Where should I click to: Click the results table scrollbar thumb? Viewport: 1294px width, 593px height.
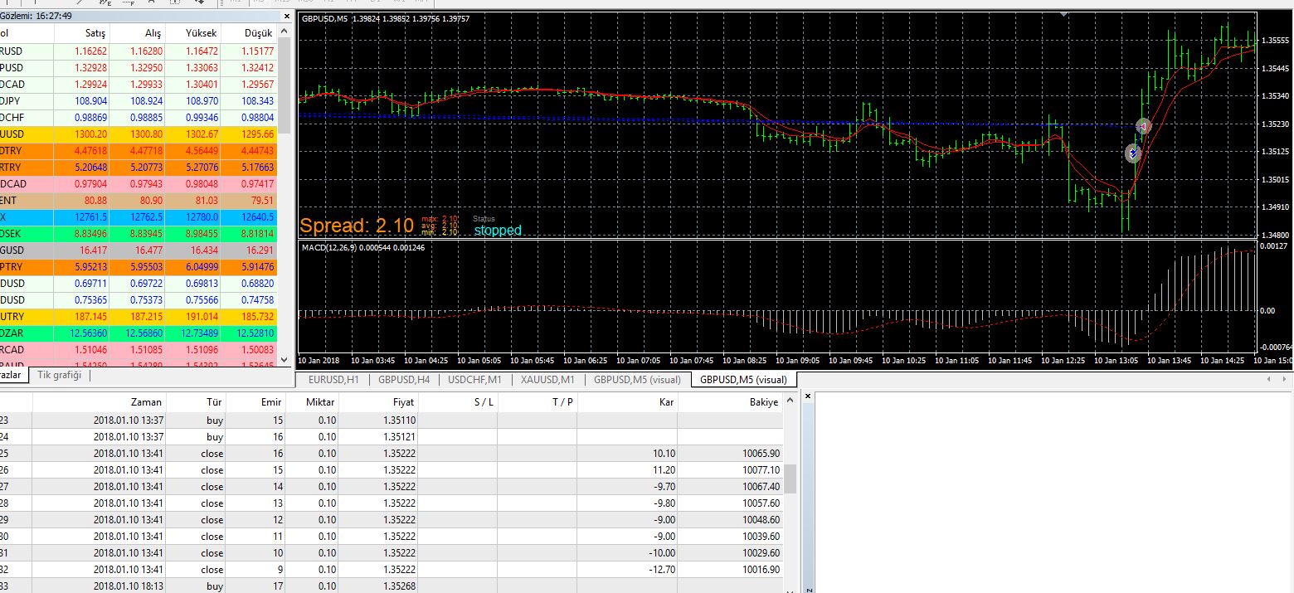791,478
